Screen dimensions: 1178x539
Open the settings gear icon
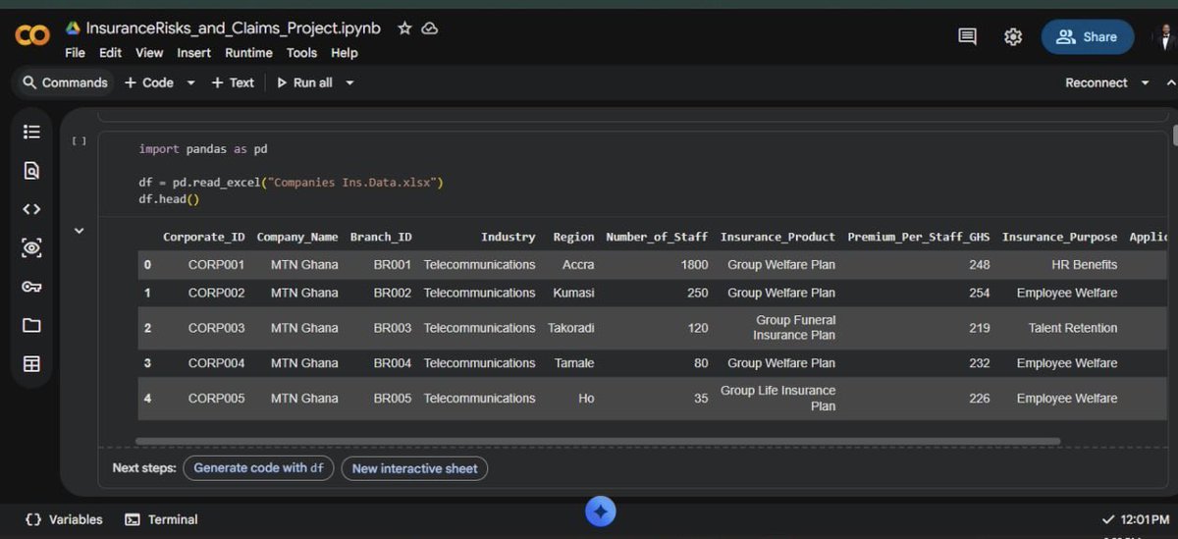pos(1013,36)
